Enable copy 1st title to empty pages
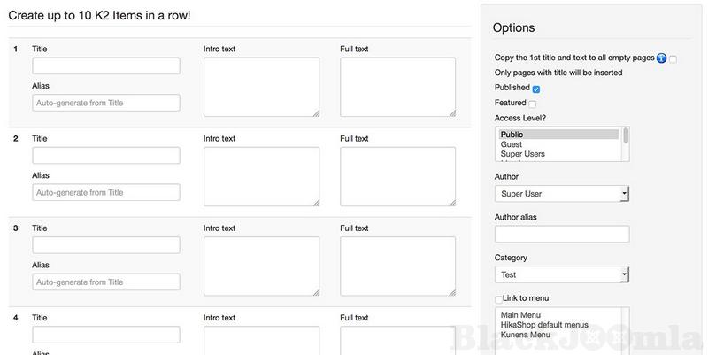Screen dimensions: 708x355 tap(673, 58)
